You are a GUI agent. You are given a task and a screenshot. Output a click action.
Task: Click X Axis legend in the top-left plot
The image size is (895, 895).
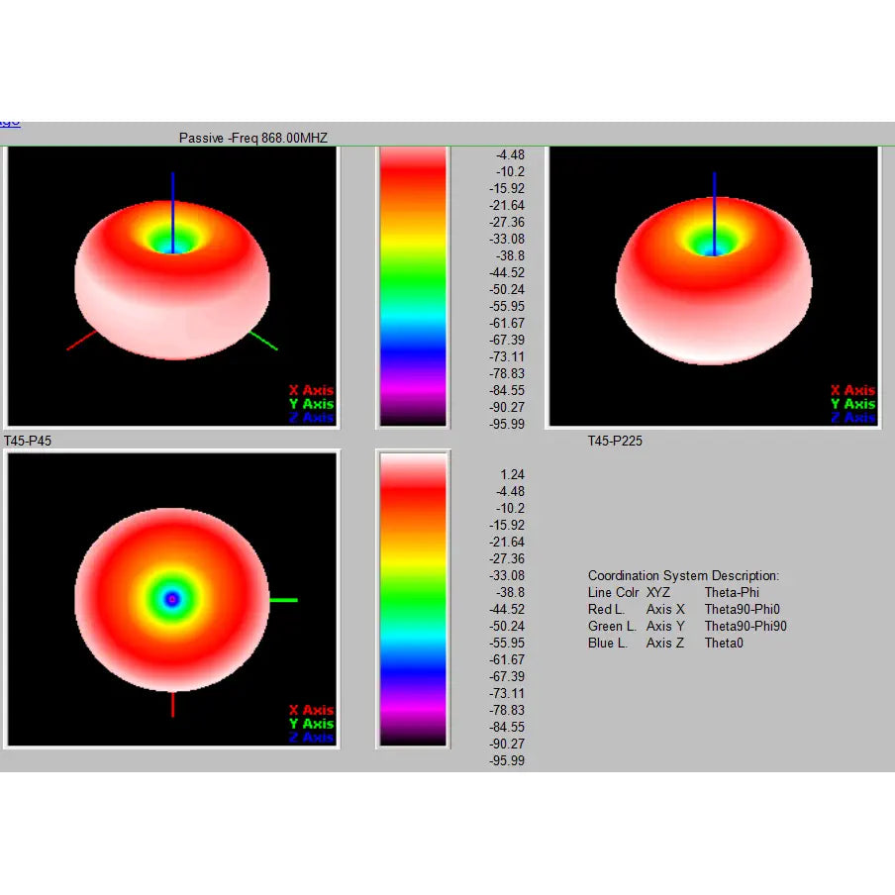tap(311, 390)
